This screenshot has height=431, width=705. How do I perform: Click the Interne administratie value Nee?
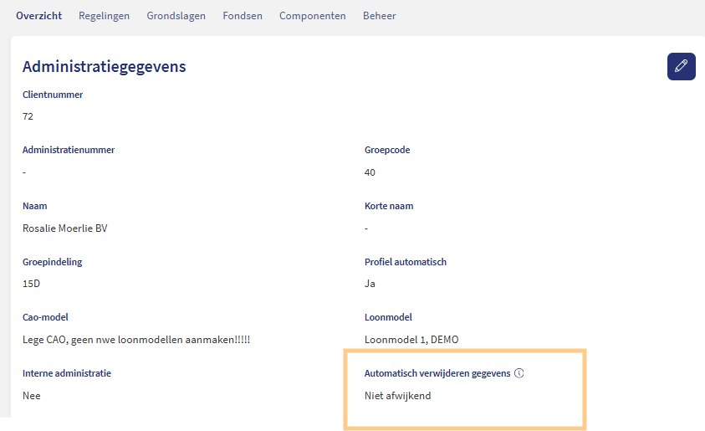point(31,396)
